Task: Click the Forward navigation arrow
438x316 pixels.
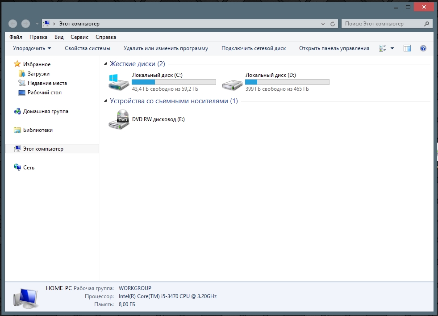Action: click(25, 24)
